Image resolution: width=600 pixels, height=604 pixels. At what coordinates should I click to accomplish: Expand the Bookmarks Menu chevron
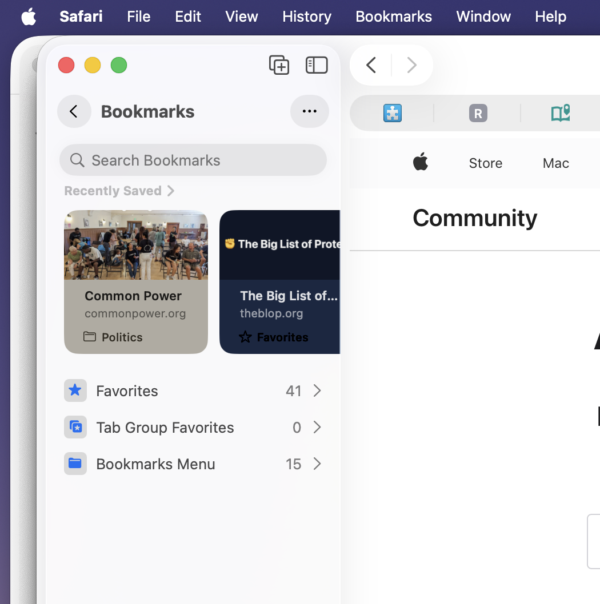(317, 464)
